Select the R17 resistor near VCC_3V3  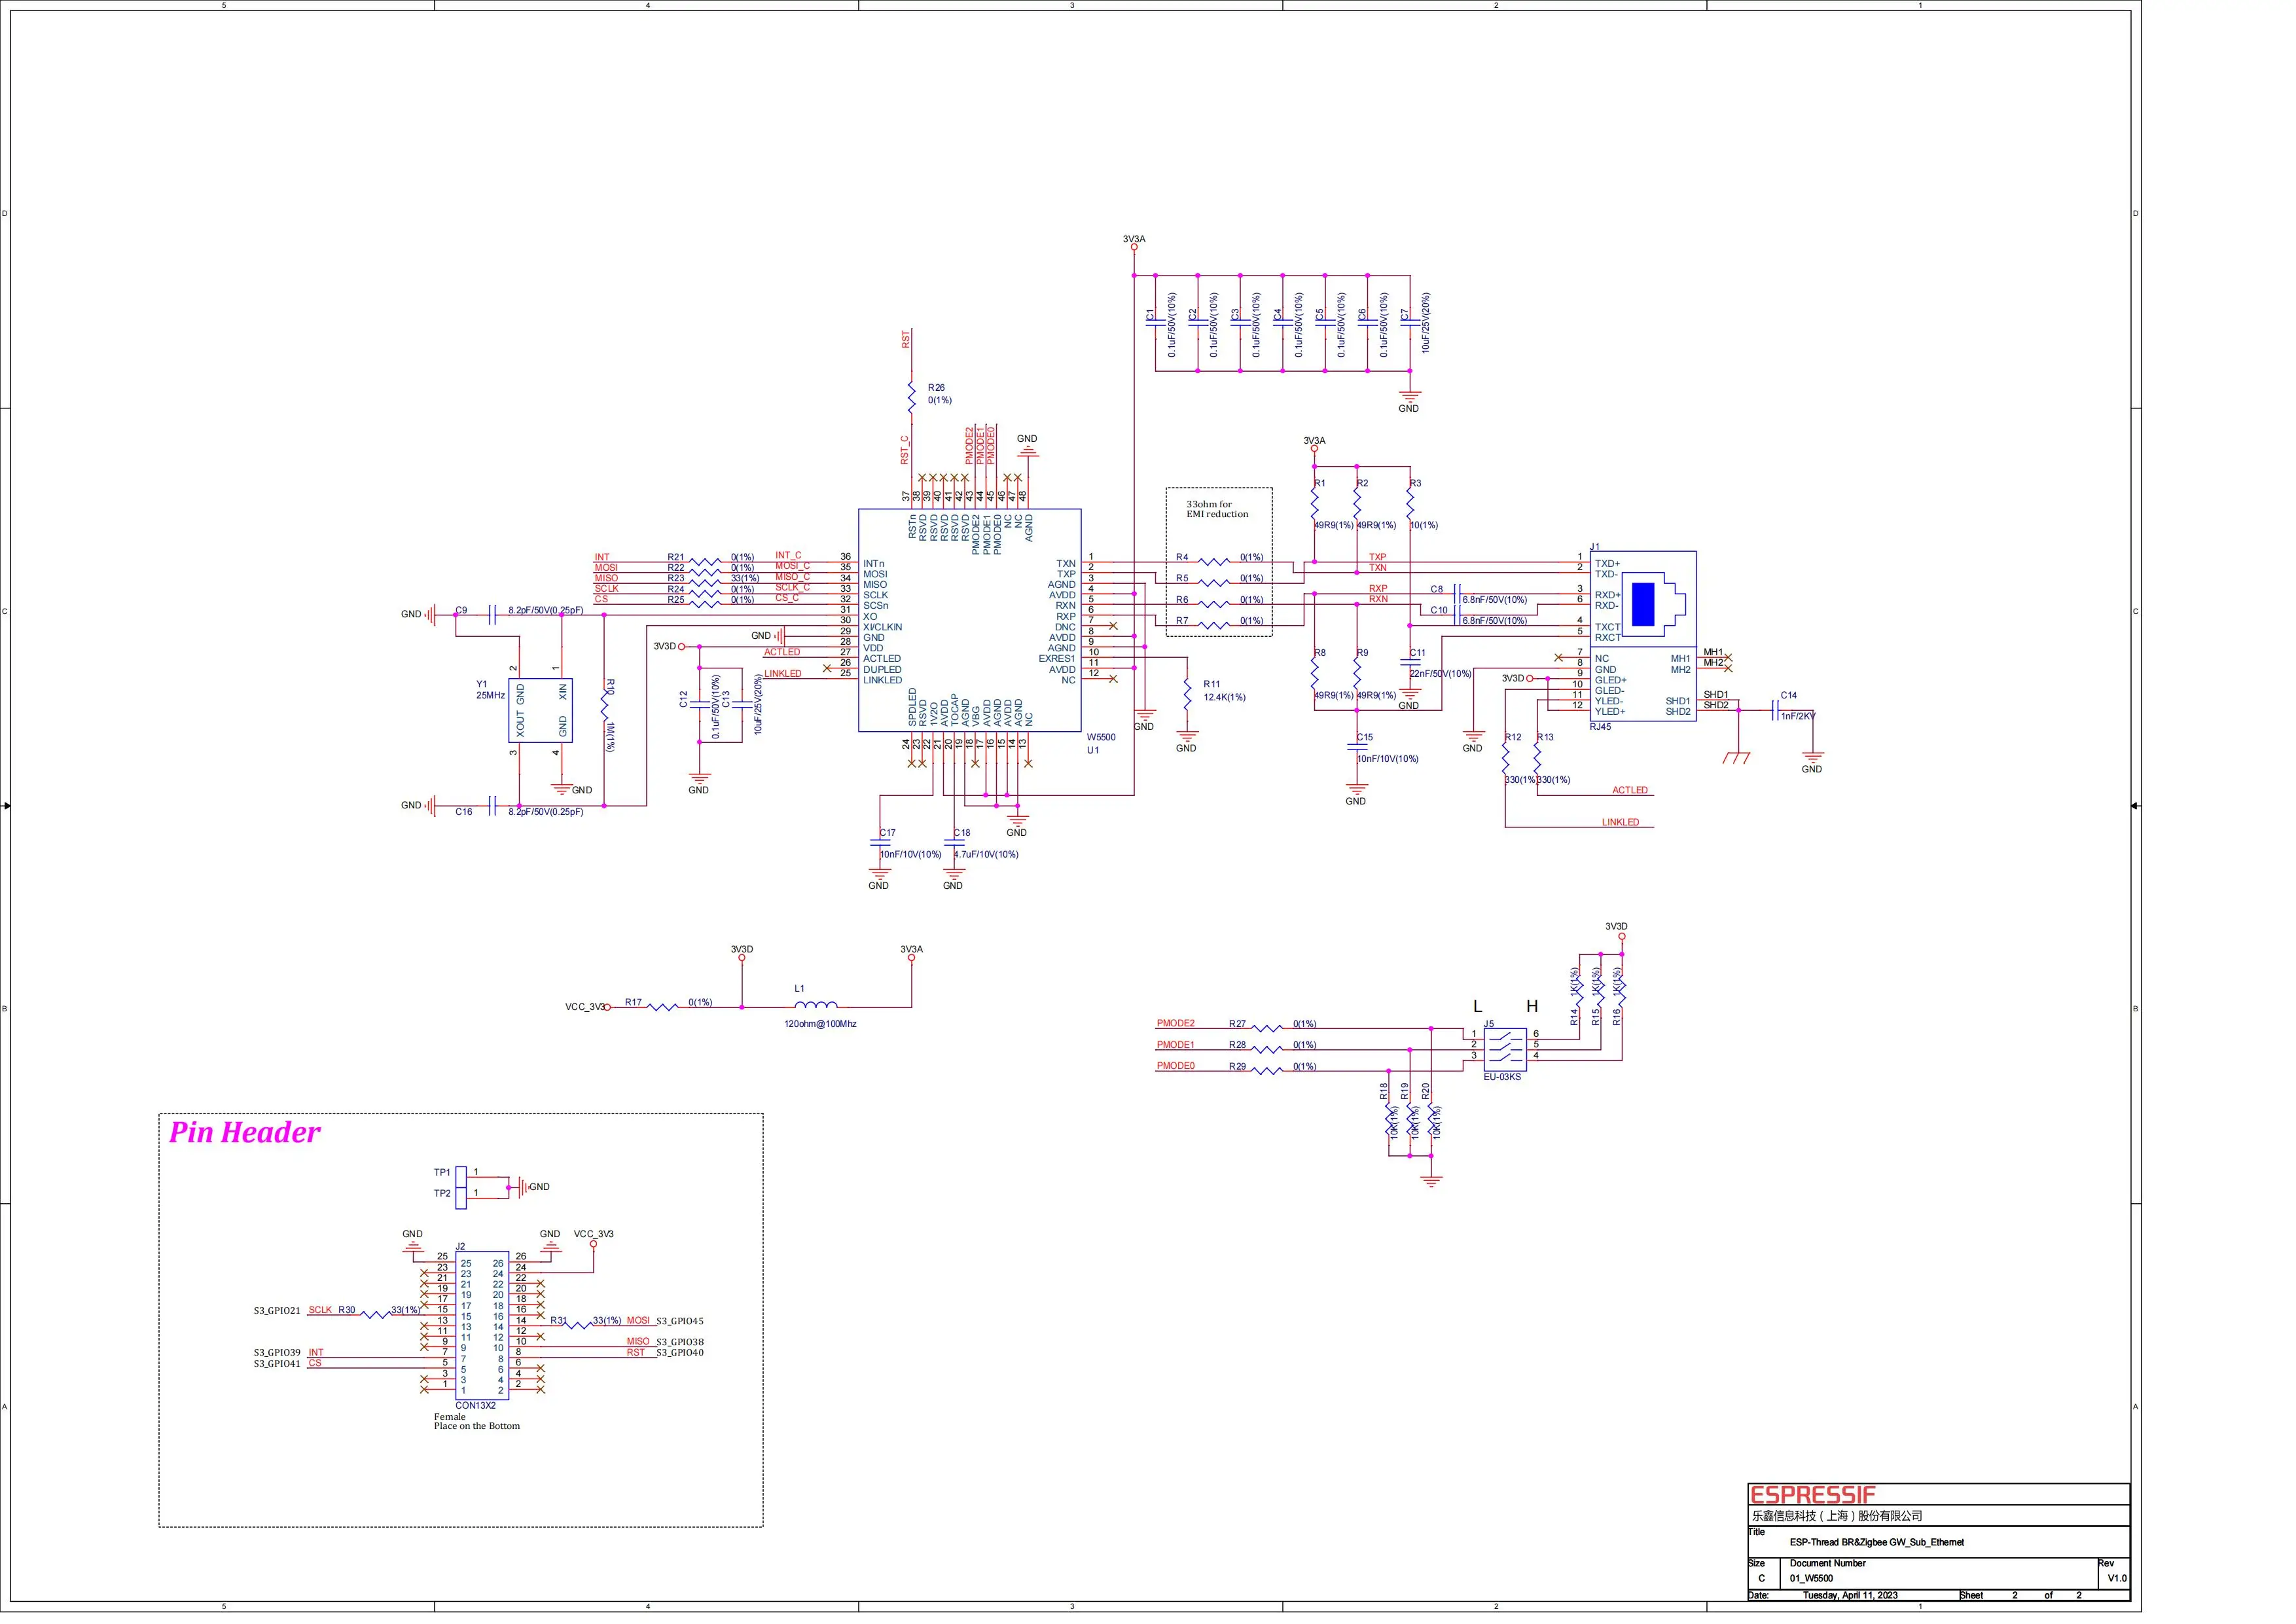[x=663, y=1007]
